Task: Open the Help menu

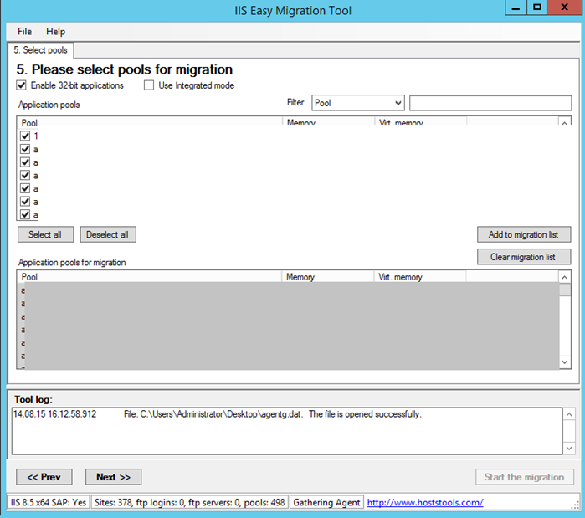Action: click(x=55, y=32)
